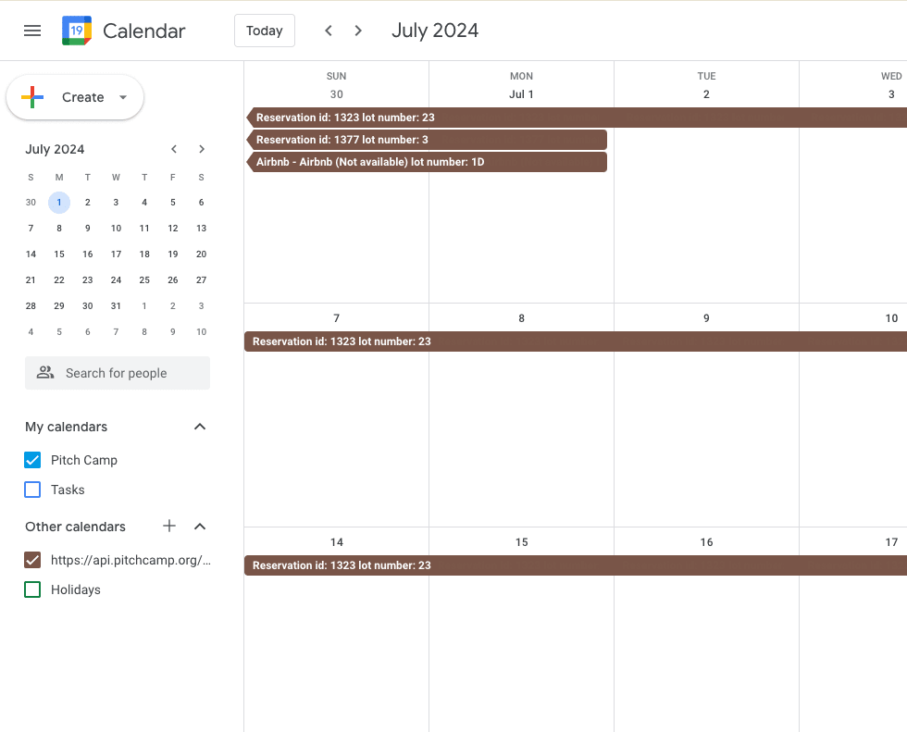
Task: Open day 'Jul 1' in the main grid
Action: click(521, 94)
